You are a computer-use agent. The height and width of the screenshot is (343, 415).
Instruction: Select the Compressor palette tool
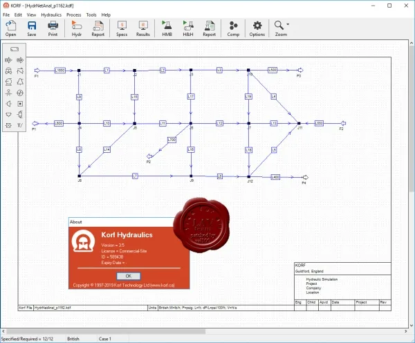pos(20,82)
